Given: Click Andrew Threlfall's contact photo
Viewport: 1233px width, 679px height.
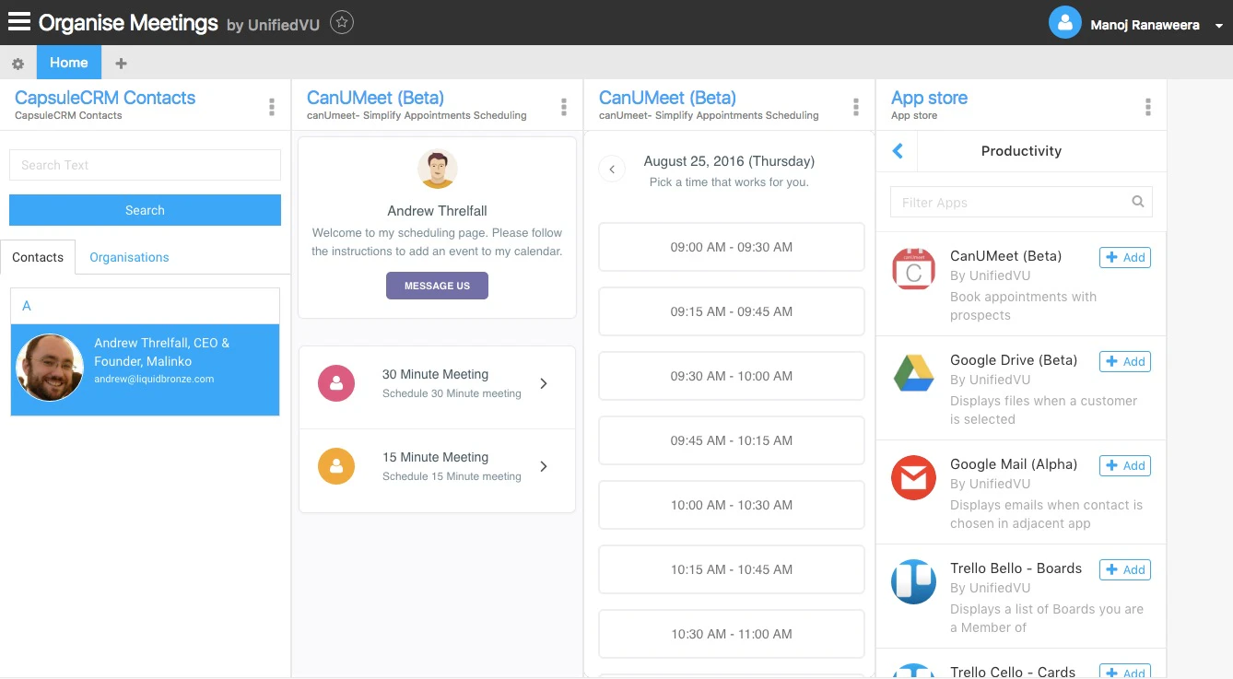Looking at the screenshot, I should (50, 367).
